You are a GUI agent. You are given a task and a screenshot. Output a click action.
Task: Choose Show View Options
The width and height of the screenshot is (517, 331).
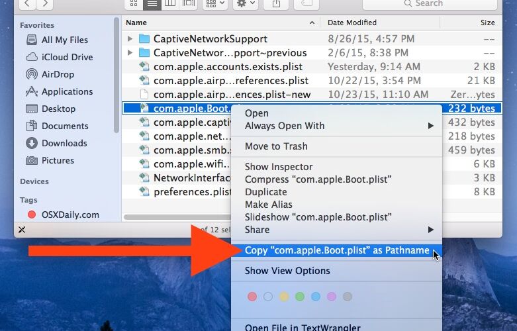coord(336,271)
